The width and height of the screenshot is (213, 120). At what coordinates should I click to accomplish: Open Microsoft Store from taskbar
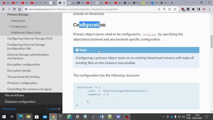click(x=37, y=117)
